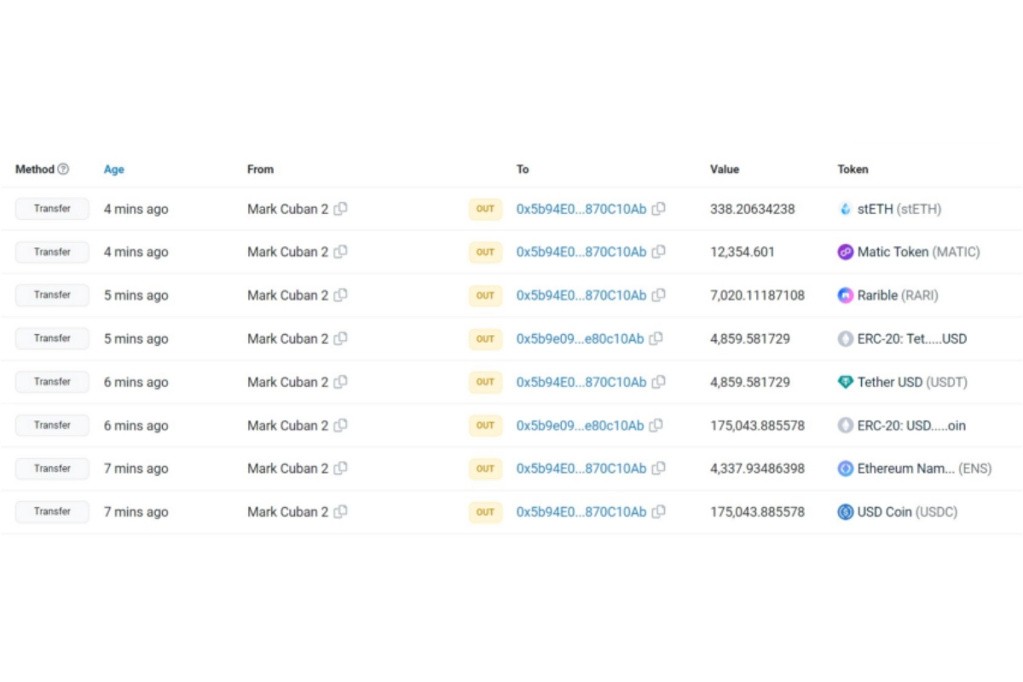Open the Matic Token (MATIC) link
This screenshot has width=1023, height=682.
919,251
